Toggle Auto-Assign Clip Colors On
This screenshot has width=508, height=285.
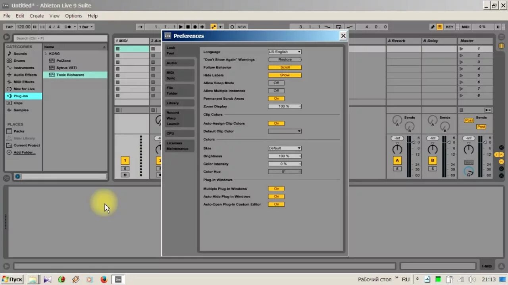click(x=276, y=123)
